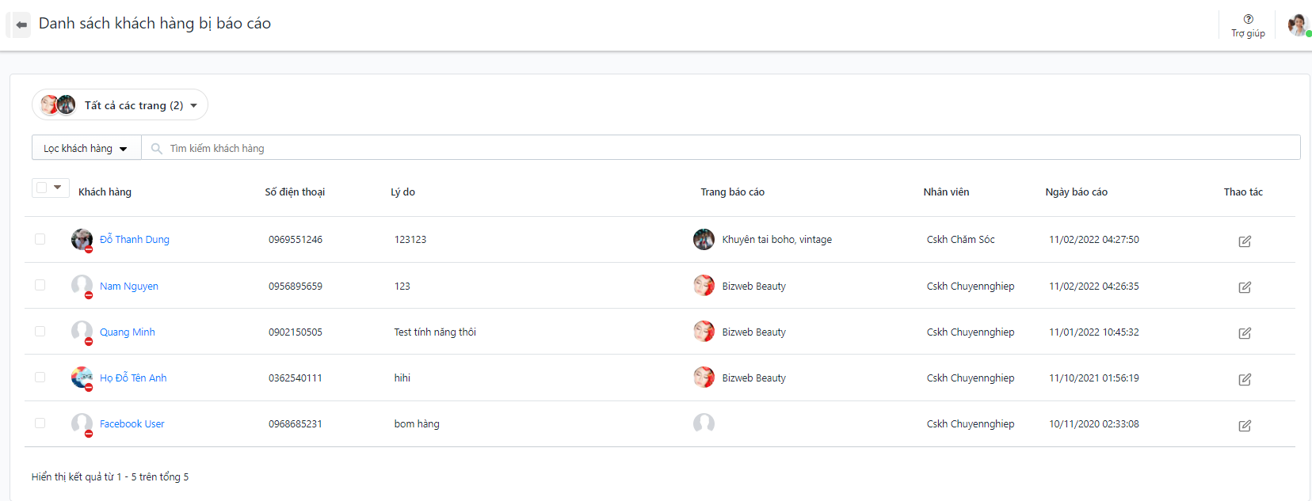Tick the checkbox for Đỗ Thanh Dung
This screenshot has height=501, width=1312.
40,239
